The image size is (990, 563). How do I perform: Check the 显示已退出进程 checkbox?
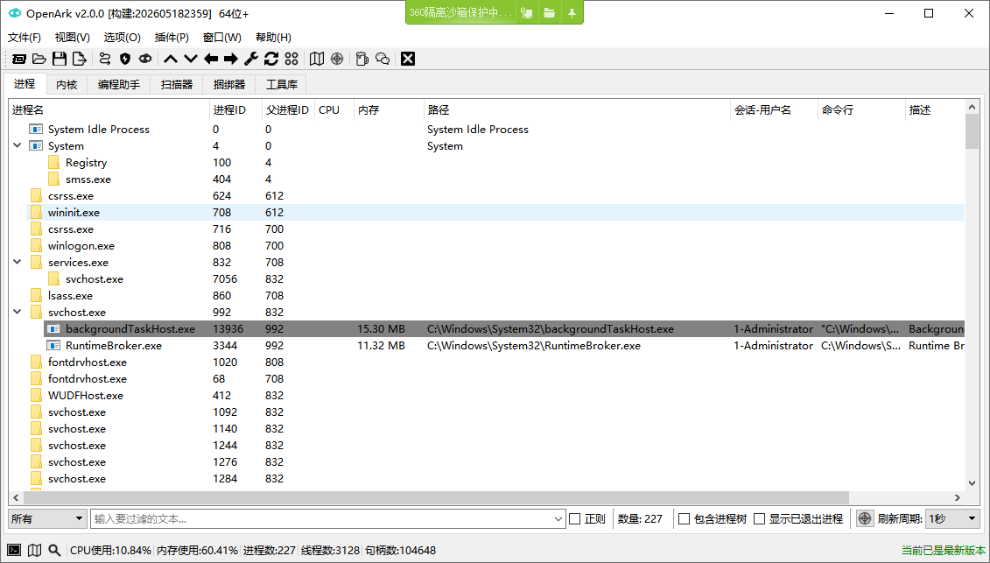click(760, 518)
